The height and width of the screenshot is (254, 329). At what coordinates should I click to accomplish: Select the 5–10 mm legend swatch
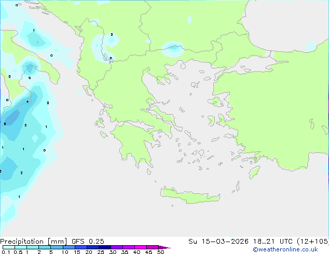pyautogui.click(x=57, y=247)
